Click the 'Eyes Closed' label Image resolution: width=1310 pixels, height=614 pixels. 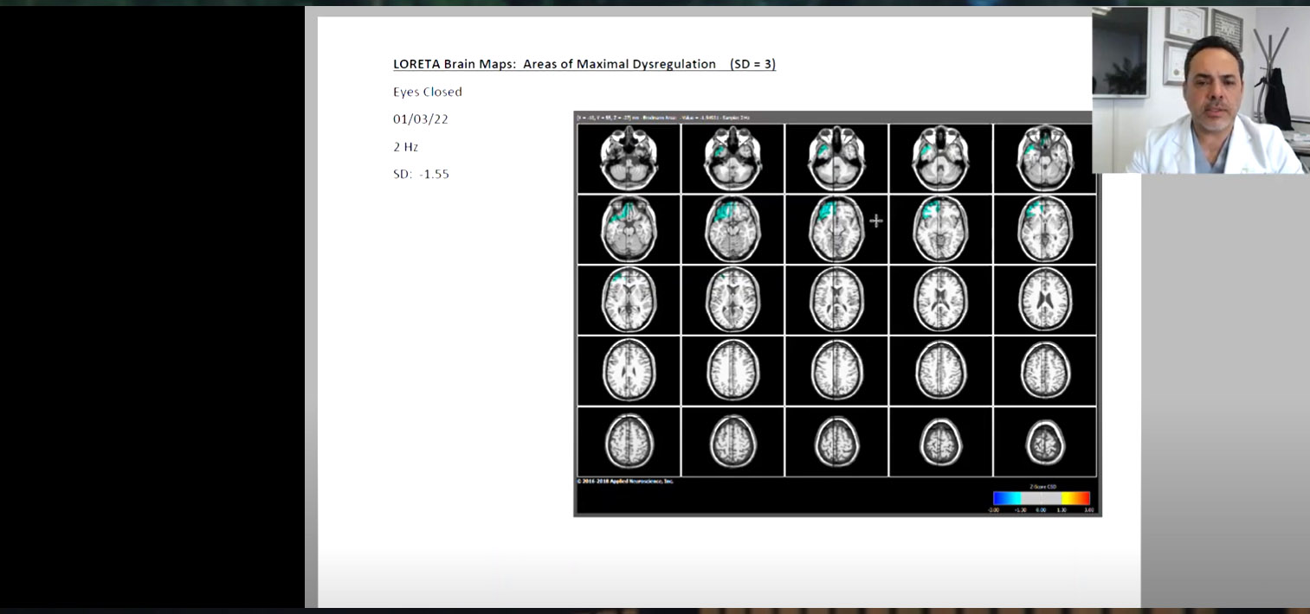(x=428, y=92)
